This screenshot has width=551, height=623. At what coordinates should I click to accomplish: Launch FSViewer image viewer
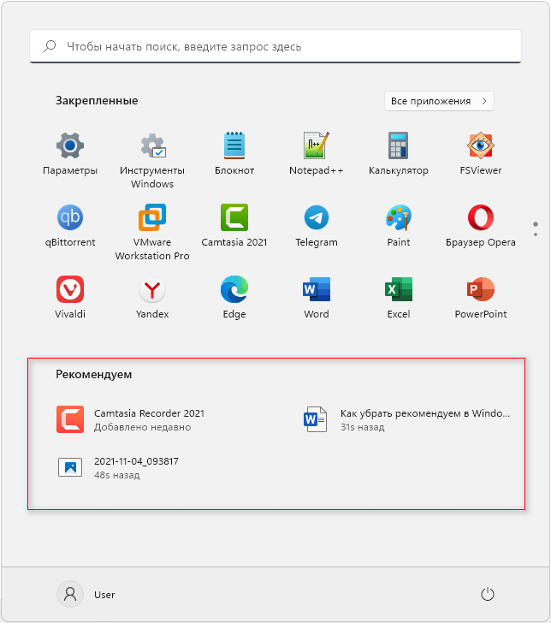[481, 154]
